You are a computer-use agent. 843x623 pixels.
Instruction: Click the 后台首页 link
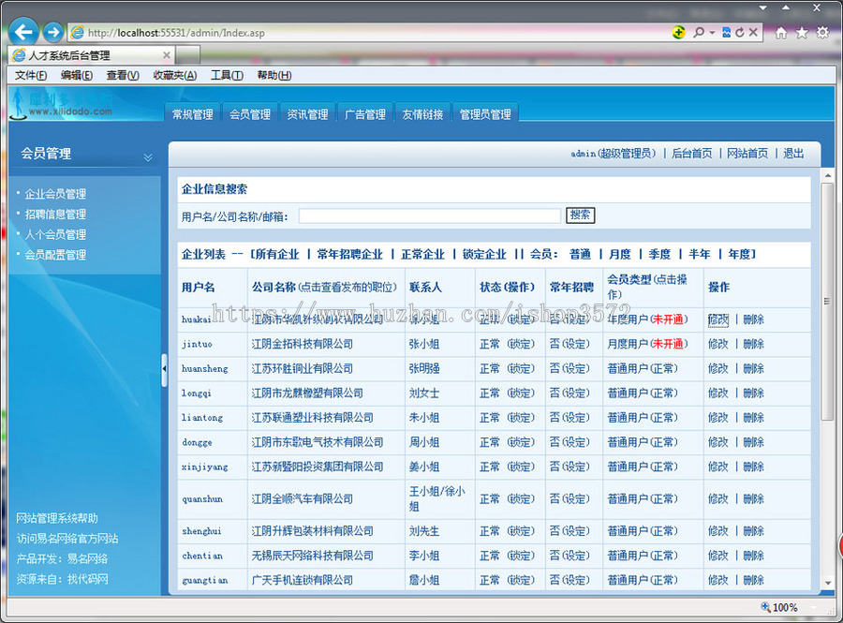tap(692, 154)
